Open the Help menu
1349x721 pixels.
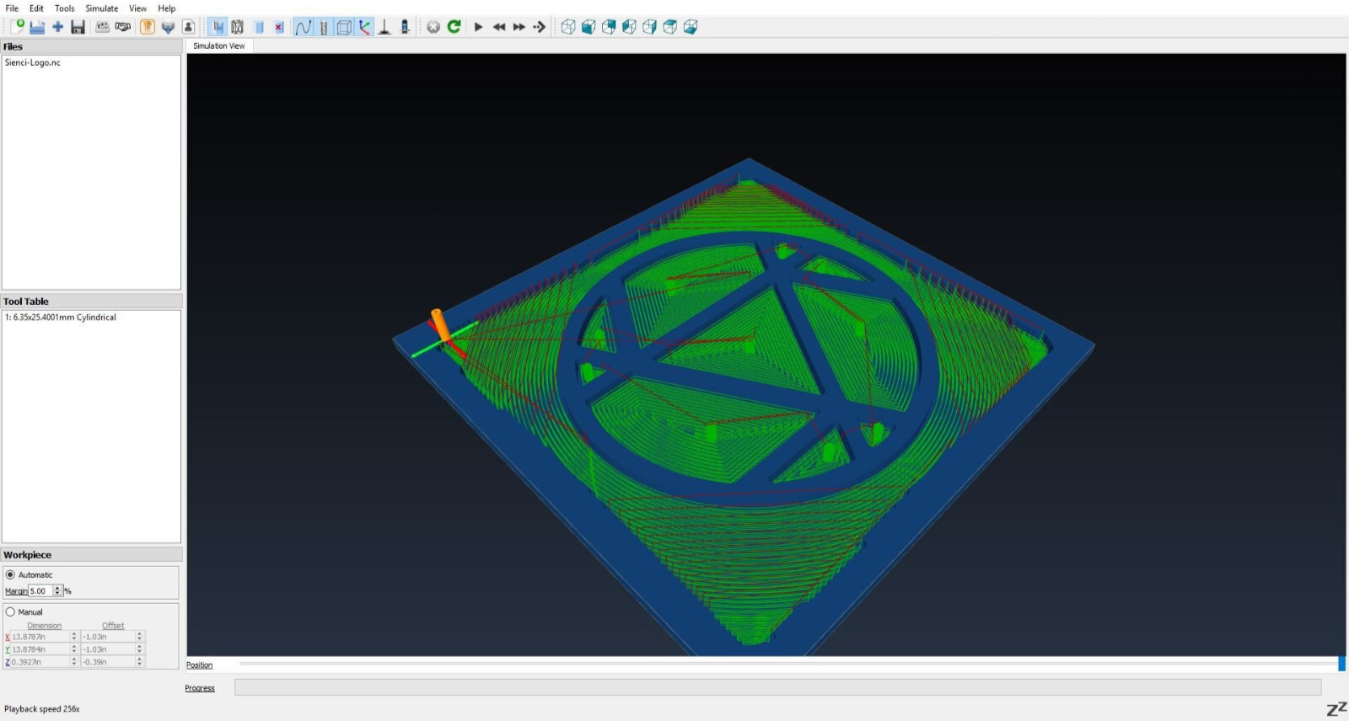coord(167,8)
